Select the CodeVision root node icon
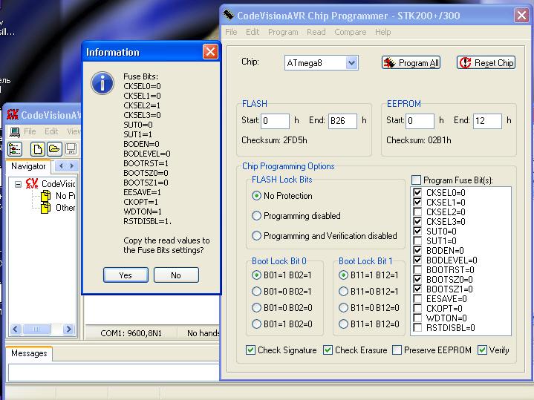Screen dimensions: 534x400 click(32, 183)
